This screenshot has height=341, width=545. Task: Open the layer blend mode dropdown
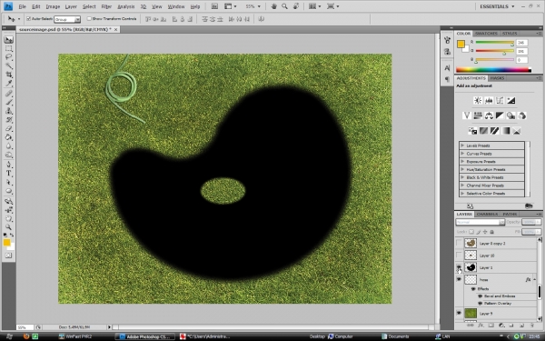coord(480,222)
